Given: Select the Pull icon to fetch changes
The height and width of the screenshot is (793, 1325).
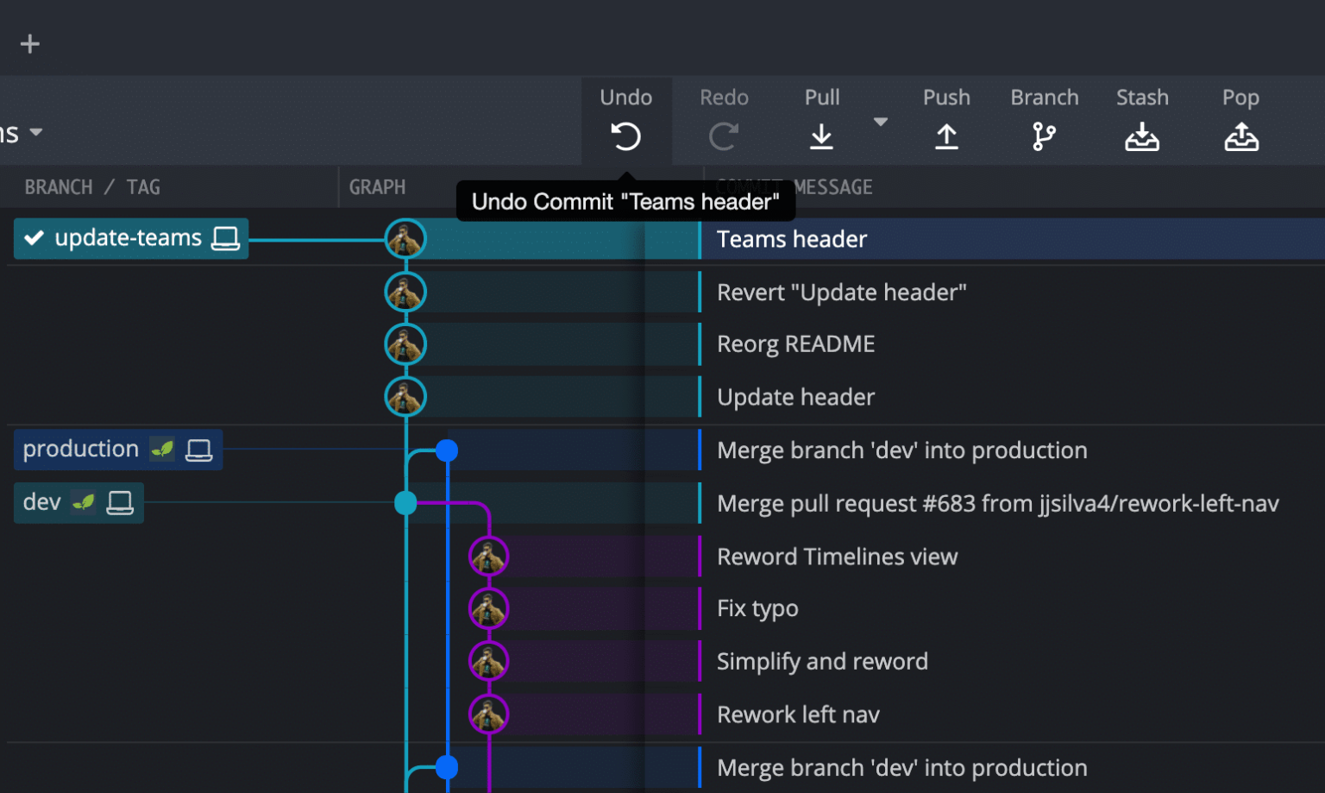Looking at the screenshot, I should 821,136.
